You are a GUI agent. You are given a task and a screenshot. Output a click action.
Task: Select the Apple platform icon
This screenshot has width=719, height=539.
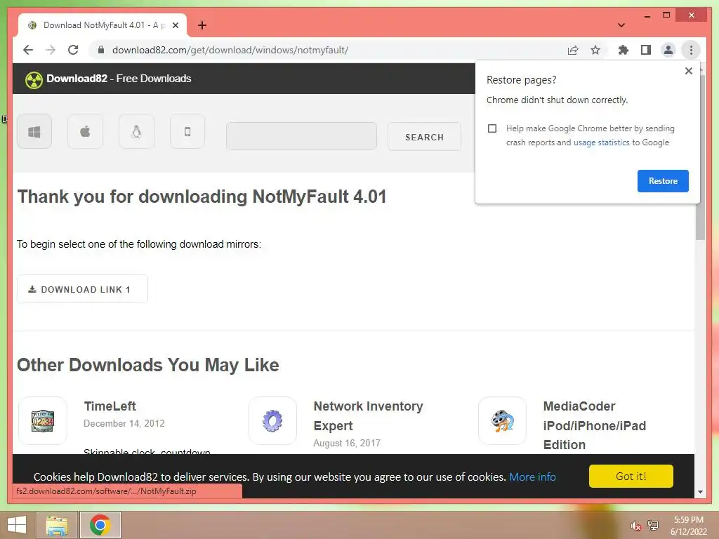point(85,131)
